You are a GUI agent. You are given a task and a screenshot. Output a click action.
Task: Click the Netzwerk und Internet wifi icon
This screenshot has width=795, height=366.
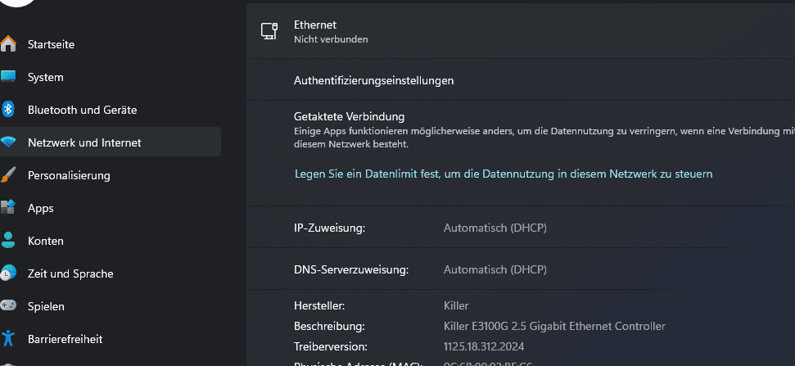click(x=8, y=142)
